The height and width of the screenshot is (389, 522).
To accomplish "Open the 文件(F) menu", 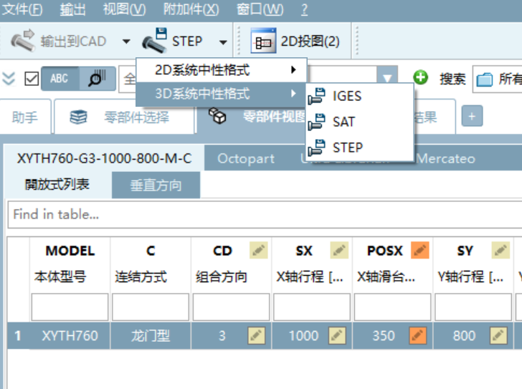I will click(x=22, y=9).
